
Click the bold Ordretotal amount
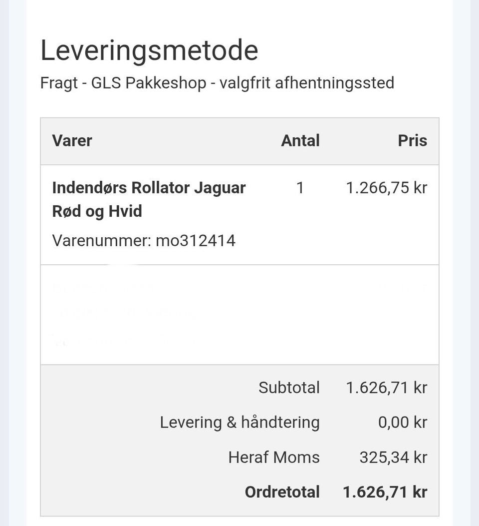[x=385, y=492]
